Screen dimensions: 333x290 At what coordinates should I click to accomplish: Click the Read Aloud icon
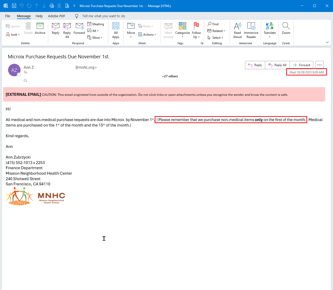point(237,26)
